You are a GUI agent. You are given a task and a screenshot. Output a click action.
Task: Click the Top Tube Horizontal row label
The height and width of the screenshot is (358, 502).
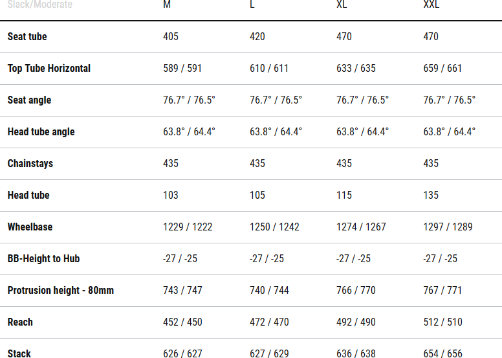point(49,68)
